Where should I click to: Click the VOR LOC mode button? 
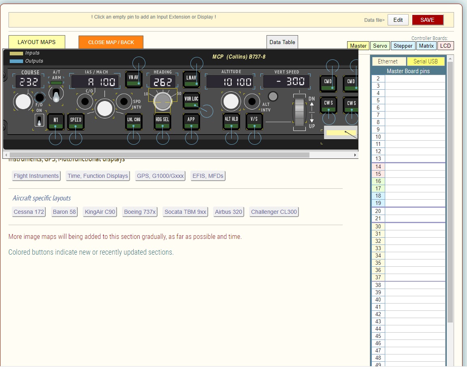(x=191, y=101)
